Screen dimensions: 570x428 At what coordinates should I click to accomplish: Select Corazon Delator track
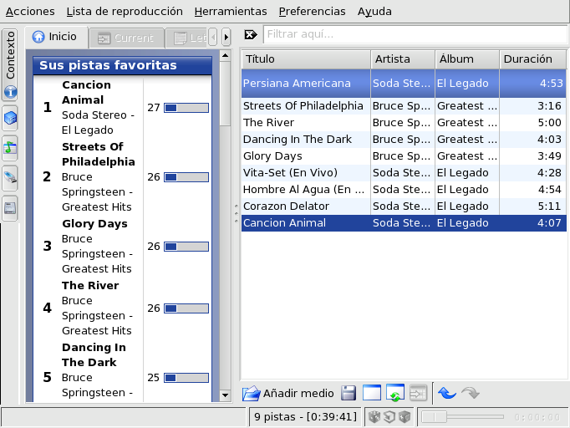[404, 206]
